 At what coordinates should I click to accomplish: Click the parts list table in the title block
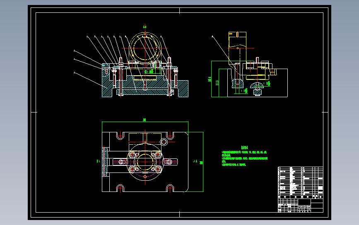[300, 182]
